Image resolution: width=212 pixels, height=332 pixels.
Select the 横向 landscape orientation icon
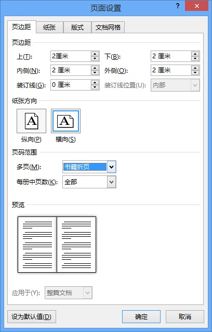point(65,121)
